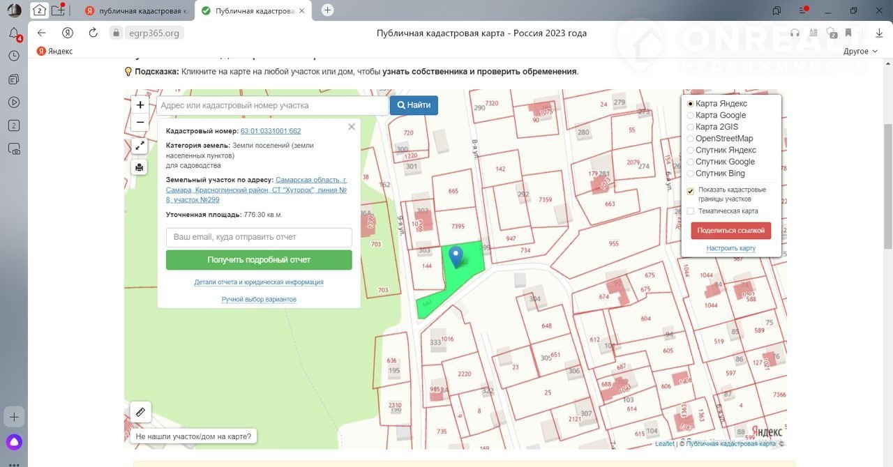The height and width of the screenshot is (467, 893).
Task: Expand Ручной выбор вариантов link
Action: [x=259, y=299]
